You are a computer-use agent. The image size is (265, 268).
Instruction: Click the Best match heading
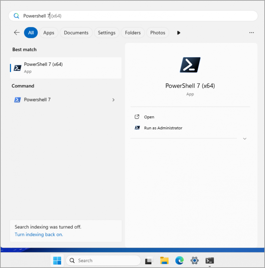[24, 50]
